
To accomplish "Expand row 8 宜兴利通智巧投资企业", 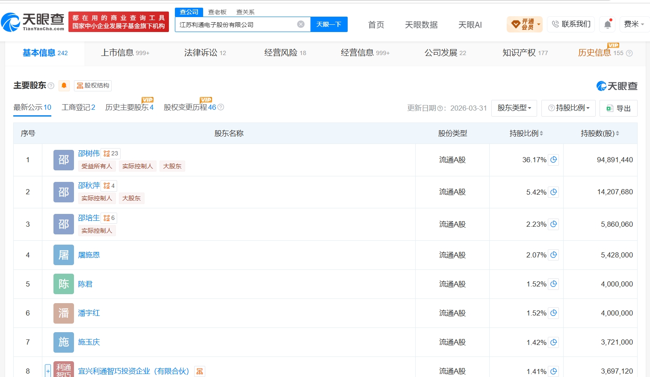I will click(48, 371).
